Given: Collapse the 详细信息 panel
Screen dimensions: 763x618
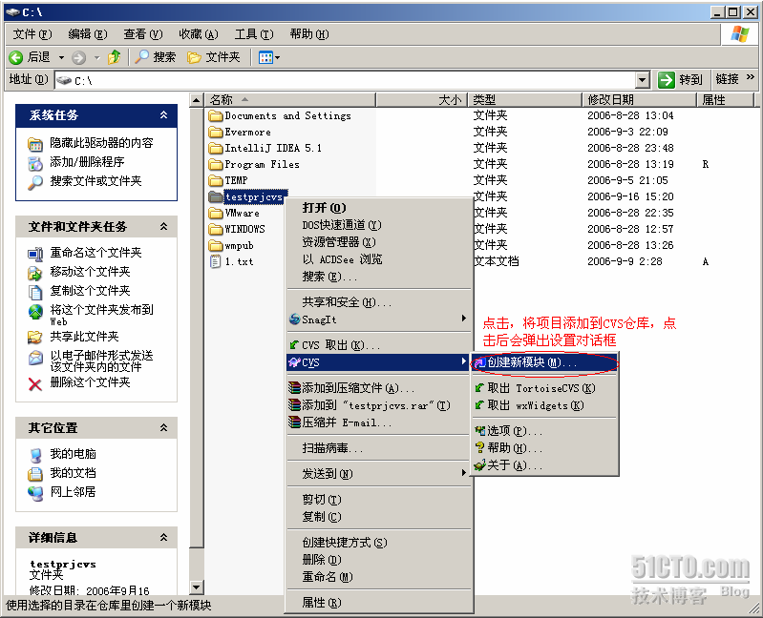Looking at the screenshot, I should (x=163, y=537).
